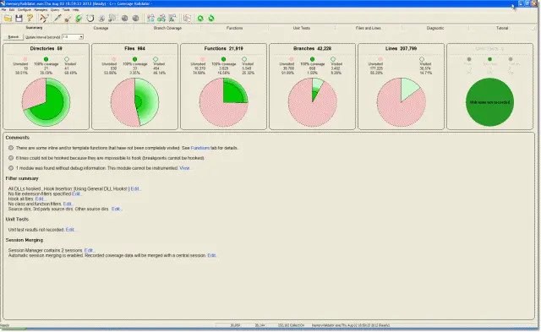Click the stopwatch clock toolbar icon
Screen dimensions: 541x332
[90, 19]
